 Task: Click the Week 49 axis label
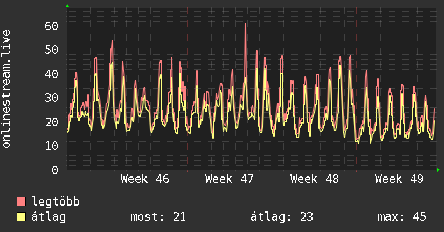coord(399,179)
